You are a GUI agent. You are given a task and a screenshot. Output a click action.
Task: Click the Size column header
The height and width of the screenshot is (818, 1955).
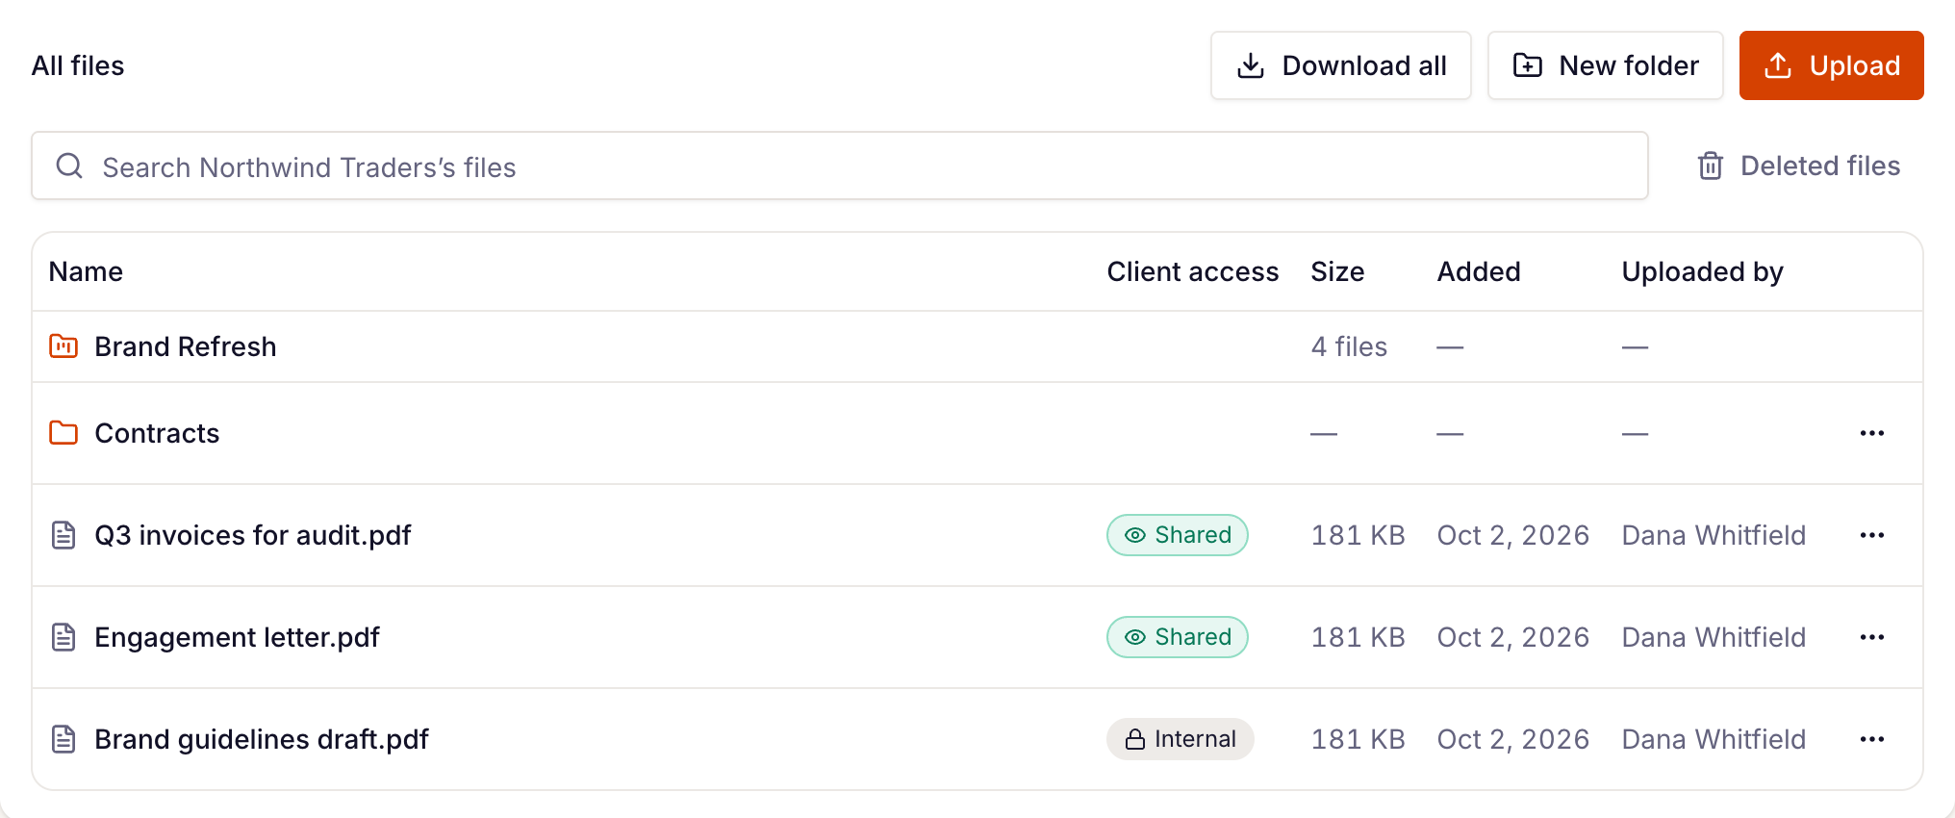[x=1337, y=271]
